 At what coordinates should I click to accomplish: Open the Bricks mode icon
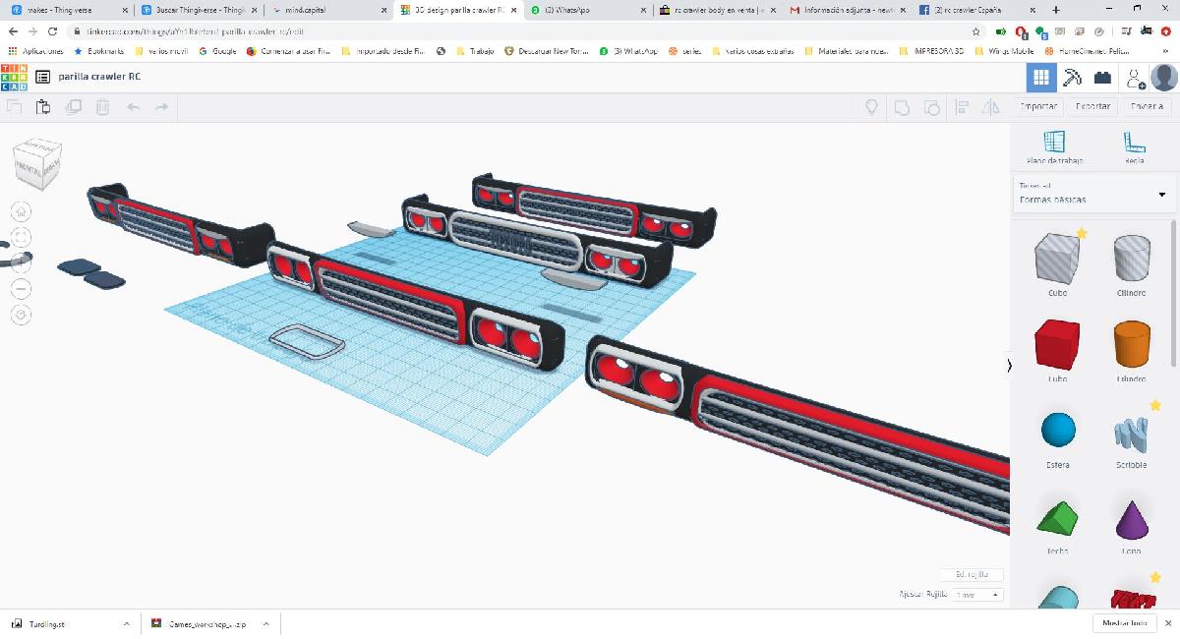pos(1102,78)
